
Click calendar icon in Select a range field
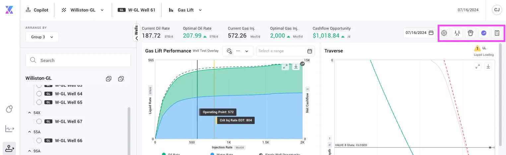coord(310,51)
